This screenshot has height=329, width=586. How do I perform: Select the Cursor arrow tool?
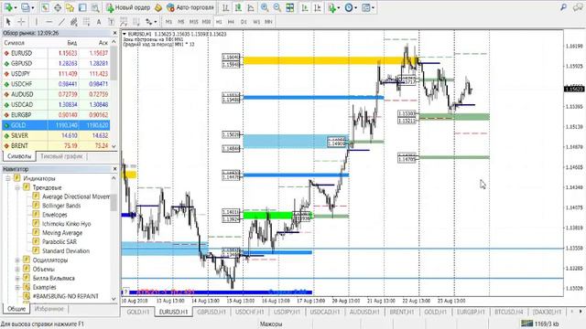coord(8,22)
